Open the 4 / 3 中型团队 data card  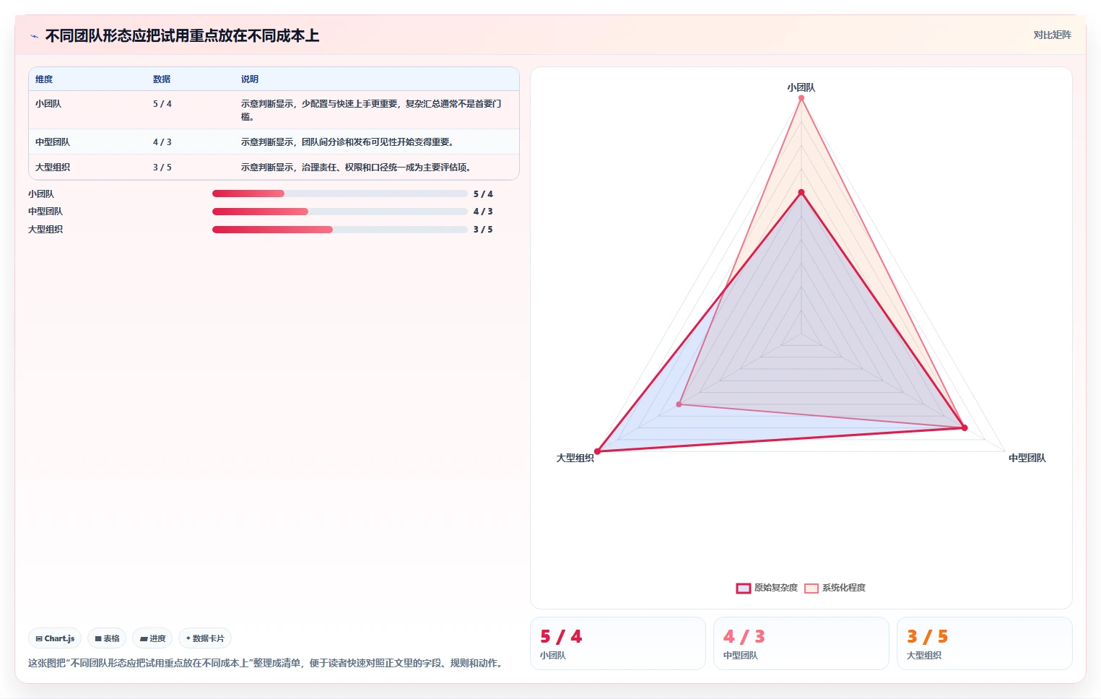[x=801, y=643]
